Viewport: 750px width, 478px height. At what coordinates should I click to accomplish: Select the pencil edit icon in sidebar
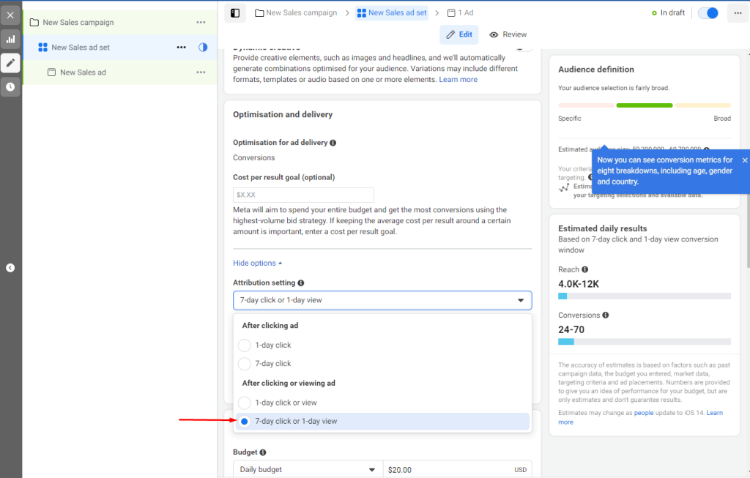tap(10, 63)
